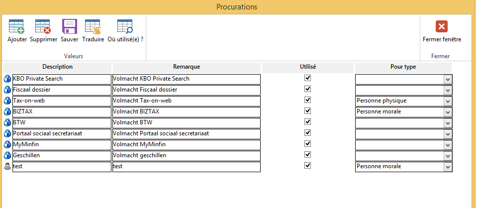This screenshot has height=208, width=477.
Task: Click the Utilisé column header
Action: [x=307, y=67]
